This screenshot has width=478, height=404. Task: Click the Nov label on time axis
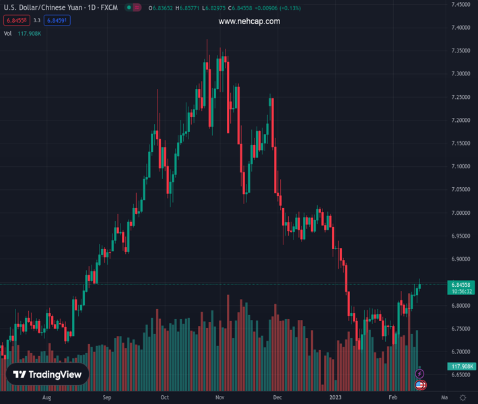click(x=219, y=398)
